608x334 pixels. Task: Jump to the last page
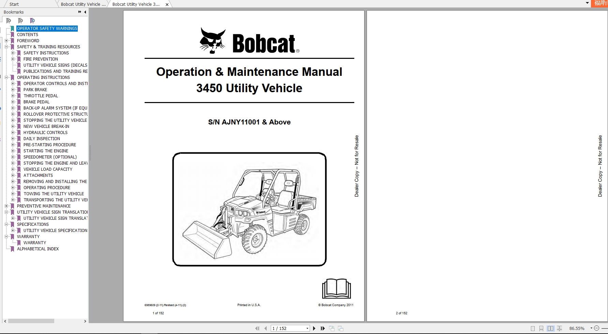tap(323, 328)
